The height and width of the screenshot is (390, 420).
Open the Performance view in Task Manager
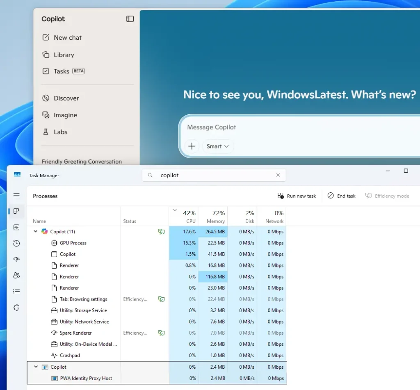[16, 227]
